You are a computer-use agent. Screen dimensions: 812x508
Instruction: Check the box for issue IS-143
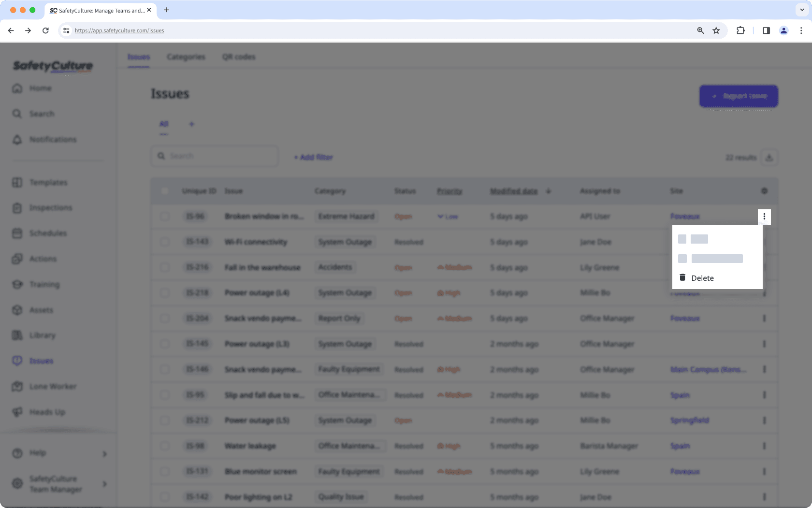(x=165, y=242)
